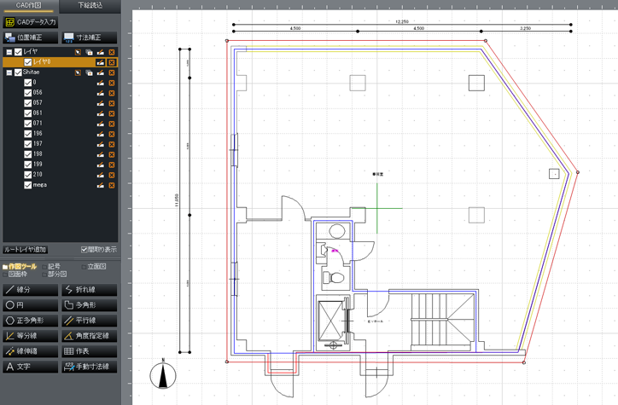The height and width of the screenshot is (405, 618).
Task: Click the ルートレイヤ追加 button
Action: pyautogui.click(x=26, y=250)
